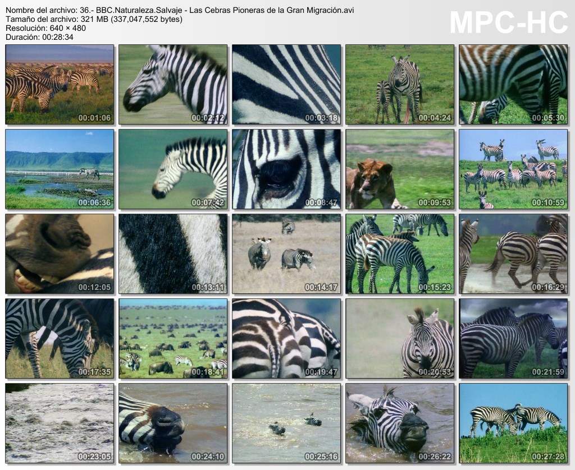
Task: Click the thumbnail stamped 00:07:42
Action: point(173,169)
